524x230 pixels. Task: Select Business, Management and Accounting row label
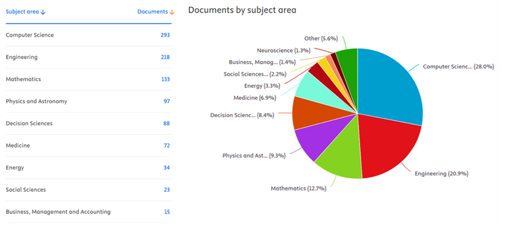[58, 212]
